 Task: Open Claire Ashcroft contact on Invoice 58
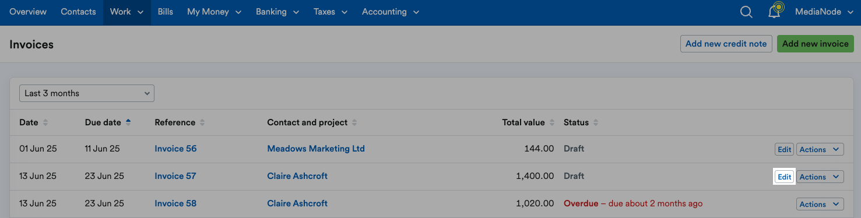click(297, 203)
